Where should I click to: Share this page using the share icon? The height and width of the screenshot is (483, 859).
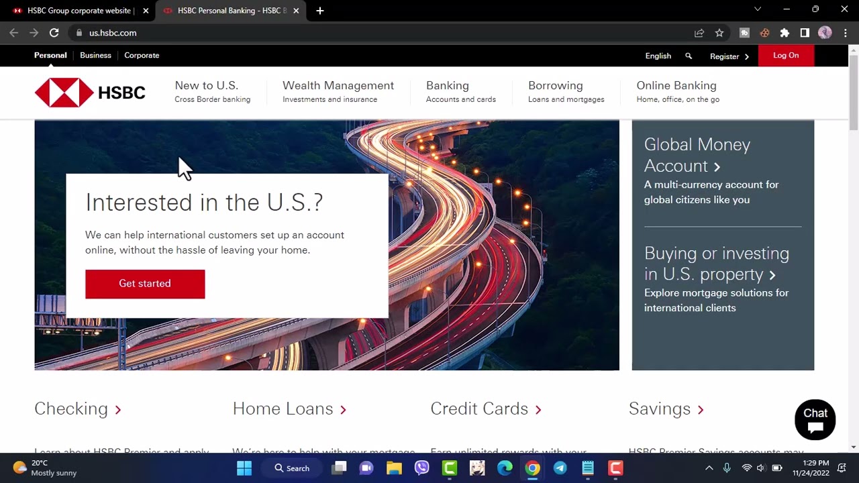coord(699,33)
